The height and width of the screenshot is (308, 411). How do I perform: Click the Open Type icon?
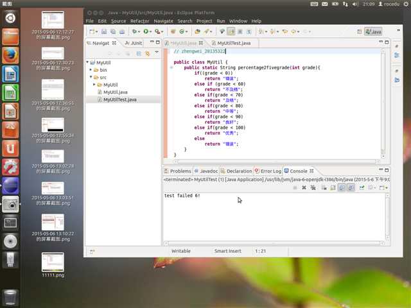tap(197, 31)
